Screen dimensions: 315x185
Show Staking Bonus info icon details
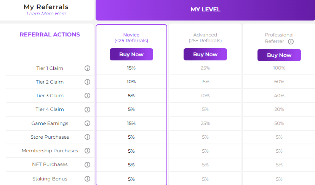coord(87,179)
